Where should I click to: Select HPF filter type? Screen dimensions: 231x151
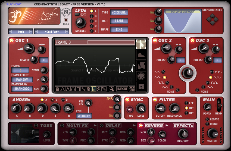tap(186, 113)
